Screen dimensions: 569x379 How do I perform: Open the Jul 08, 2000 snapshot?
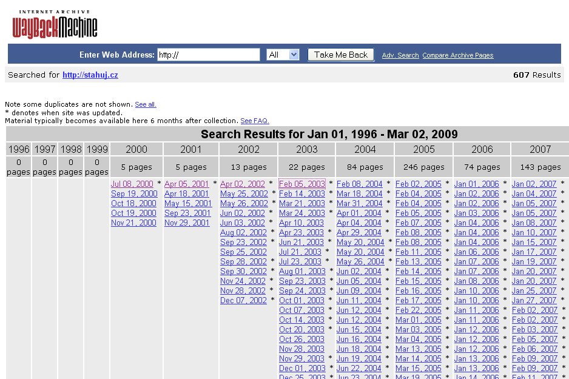point(132,184)
